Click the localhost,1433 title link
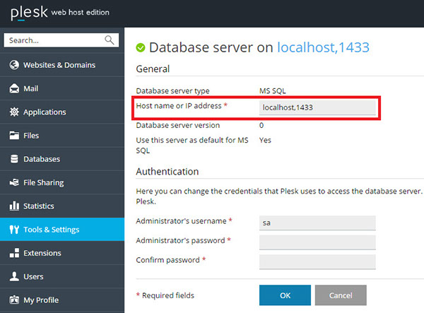The width and height of the screenshot is (424, 313). pos(323,47)
